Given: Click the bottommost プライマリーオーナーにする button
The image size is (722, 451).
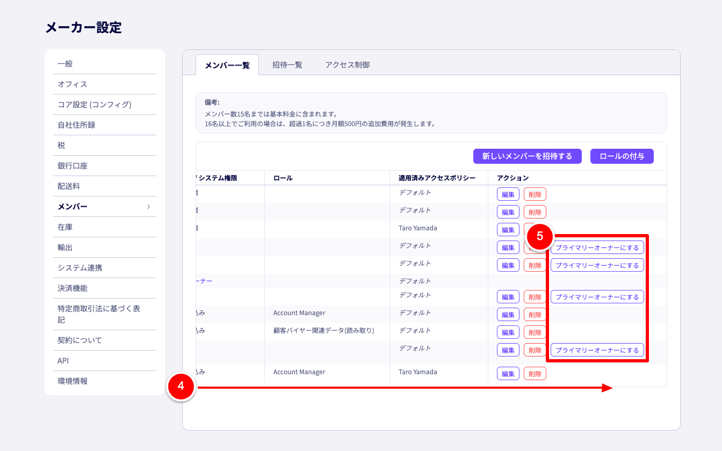Looking at the screenshot, I should click(597, 350).
